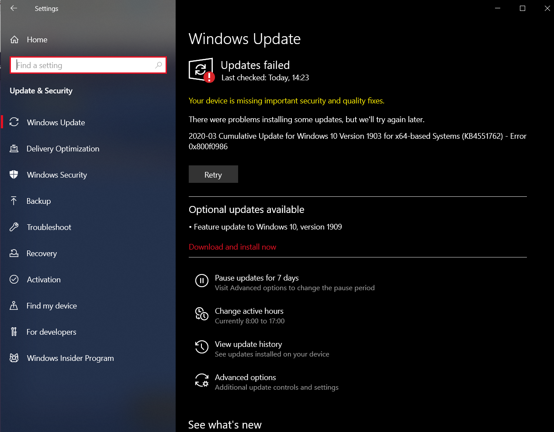Click the pause updates circle icon
This screenshot has height=432, width=554.
tap(201, 281)
